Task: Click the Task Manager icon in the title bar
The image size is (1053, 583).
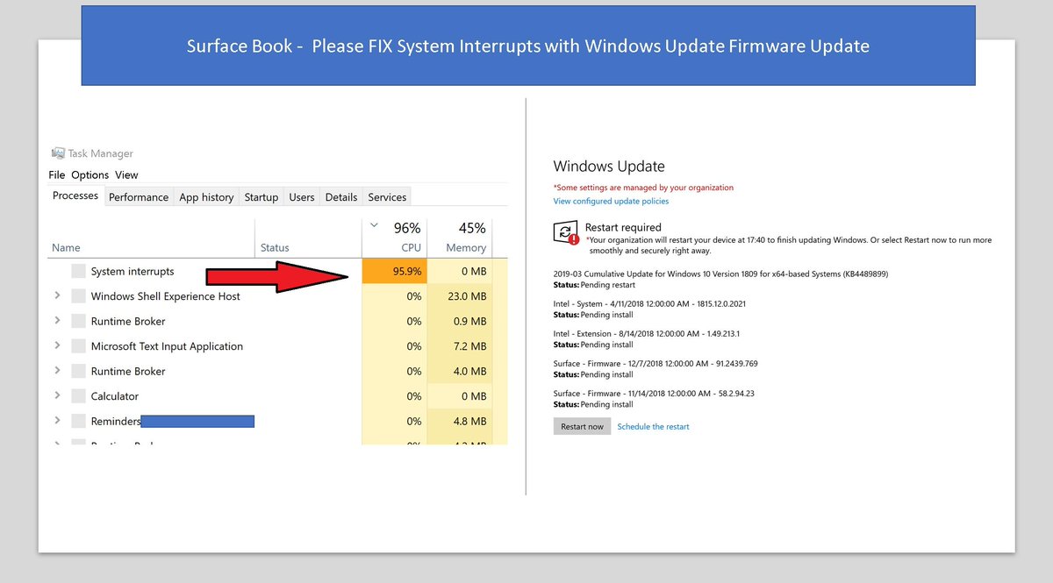Action: [x=58, y=153]
